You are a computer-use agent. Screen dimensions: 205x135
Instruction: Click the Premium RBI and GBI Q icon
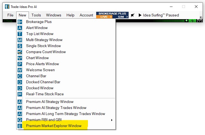pos(20,120)
